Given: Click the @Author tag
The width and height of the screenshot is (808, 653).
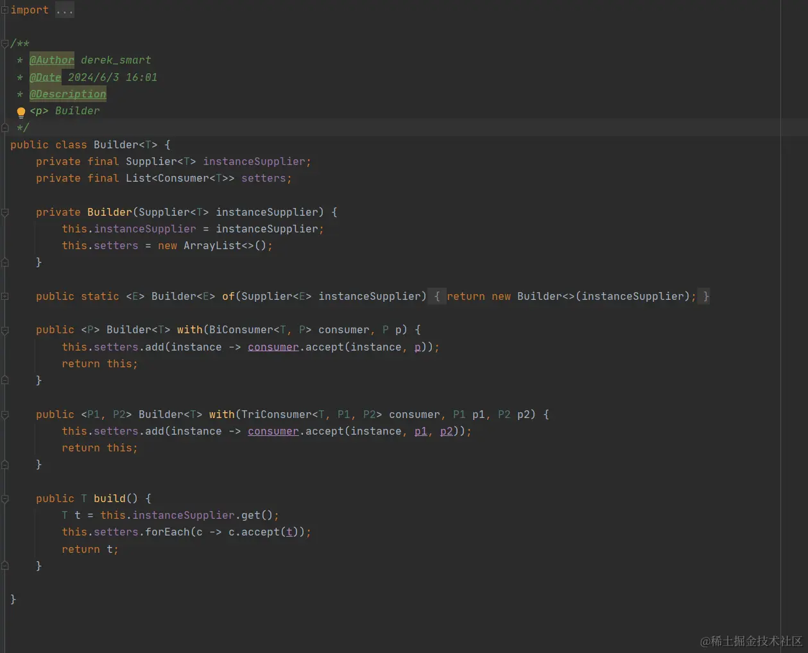Looking at the screenshot, I should pos(52,60).
